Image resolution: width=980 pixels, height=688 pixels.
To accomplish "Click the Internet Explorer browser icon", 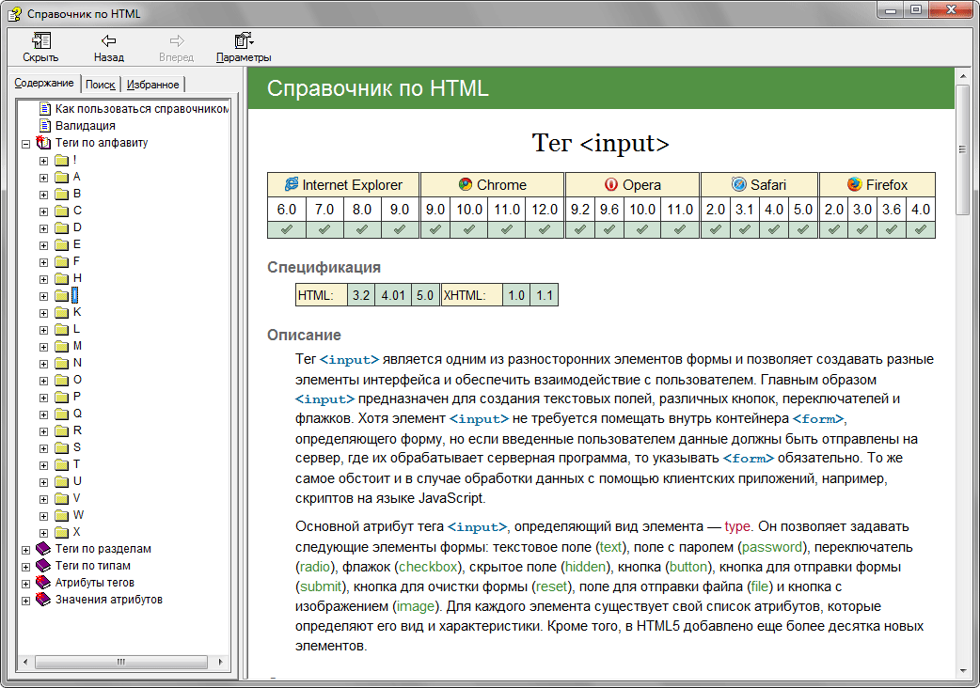I will pos(292,184).
